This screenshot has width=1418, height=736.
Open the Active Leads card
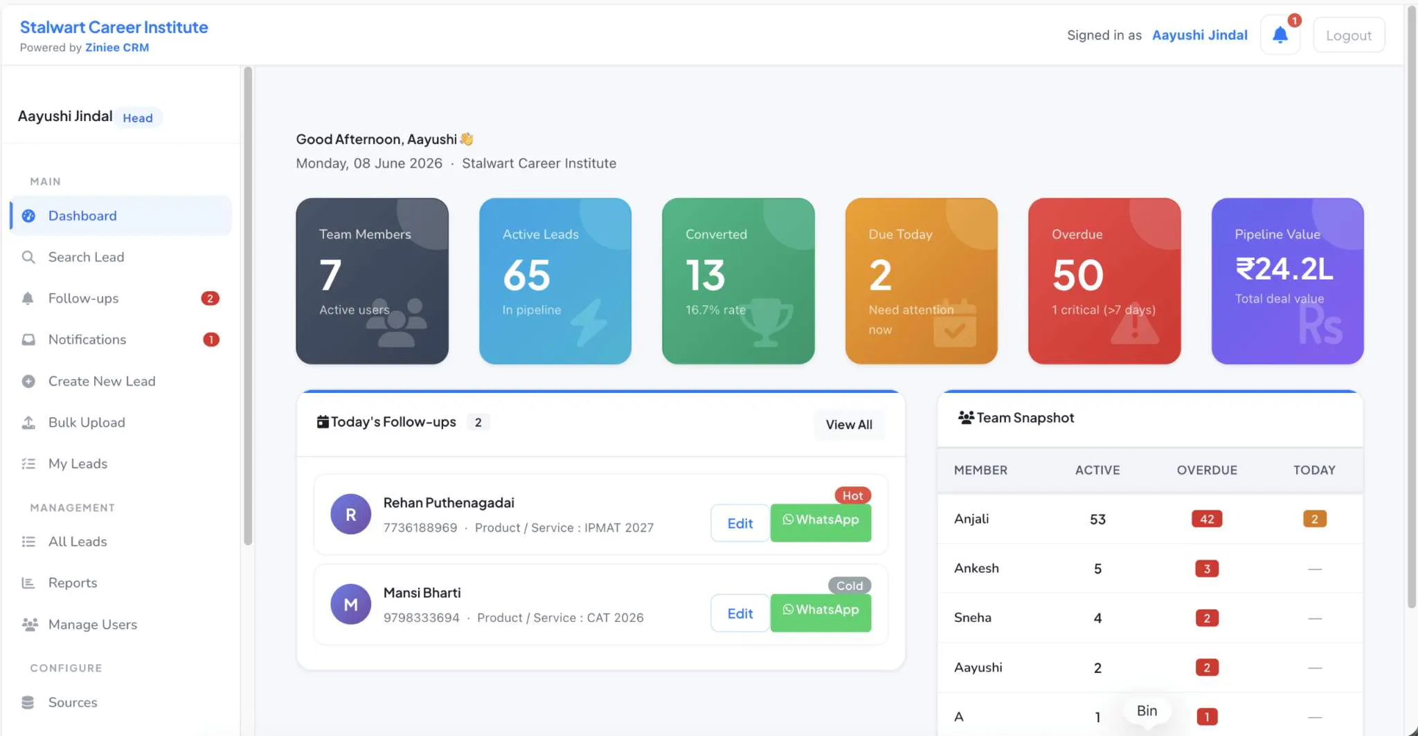click(555, 281)
